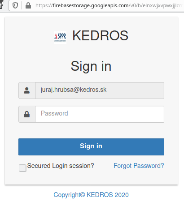This screenshot has height=202, width=184.
Task: Click the lock icon beside Password field
Action: coord(27,114)
